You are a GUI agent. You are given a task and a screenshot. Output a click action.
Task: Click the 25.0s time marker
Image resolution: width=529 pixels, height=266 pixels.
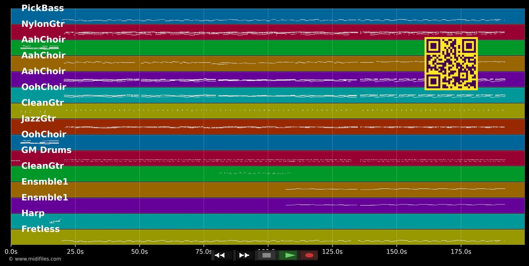coord(75,252)
